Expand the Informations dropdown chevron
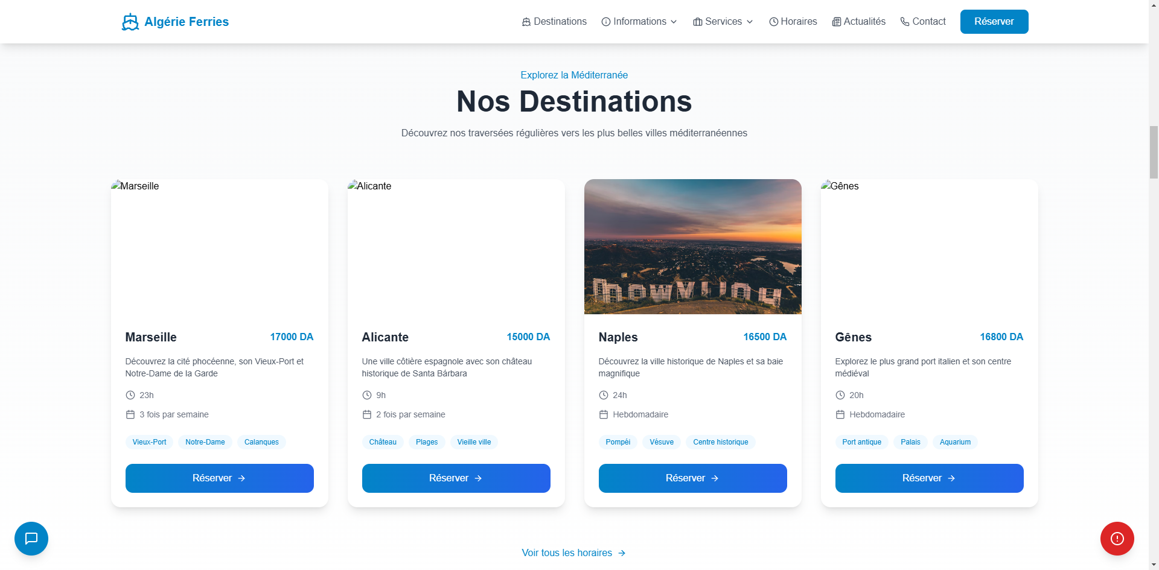This screenshot has width=1159, height=570. coord(674,22)
